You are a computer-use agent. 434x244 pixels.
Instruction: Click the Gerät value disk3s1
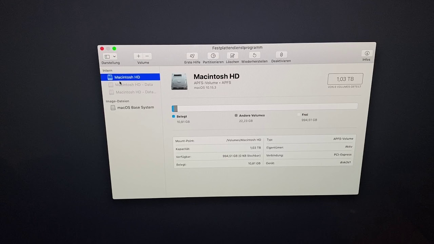click(x=346, y=162)
